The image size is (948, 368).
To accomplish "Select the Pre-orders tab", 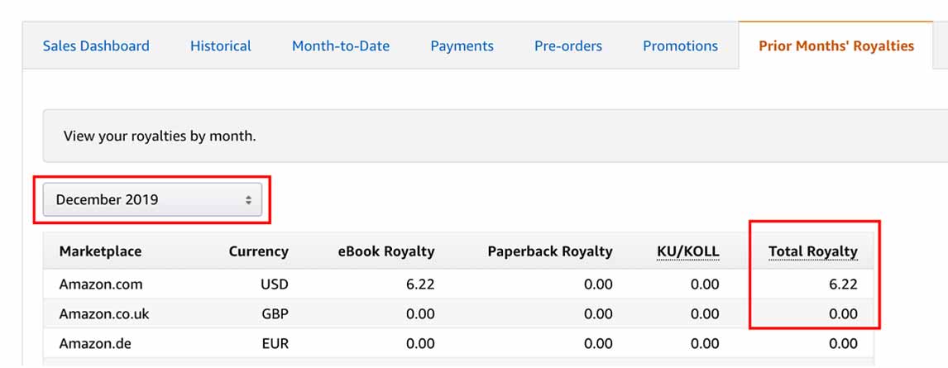I will (x=568, y=46).
